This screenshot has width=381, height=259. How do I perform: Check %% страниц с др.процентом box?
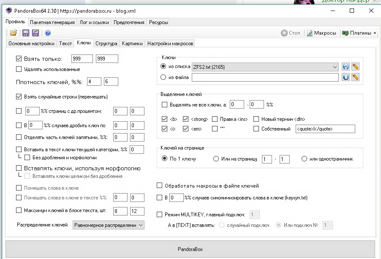tap(19, 111)
